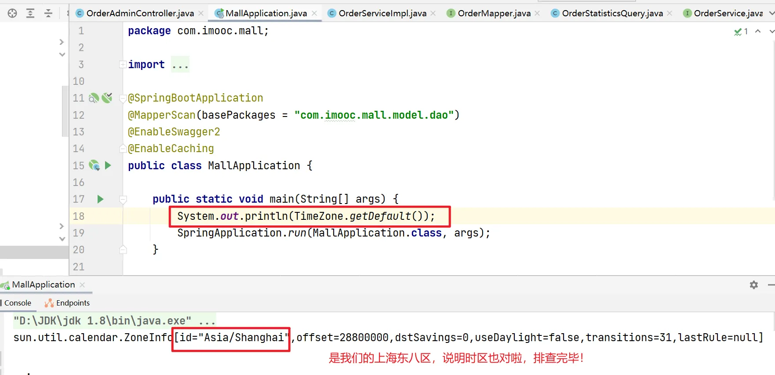Click the Spring bean gutter icon on line 15
Viewport: 775px width, 375px height.
point(94,165)
